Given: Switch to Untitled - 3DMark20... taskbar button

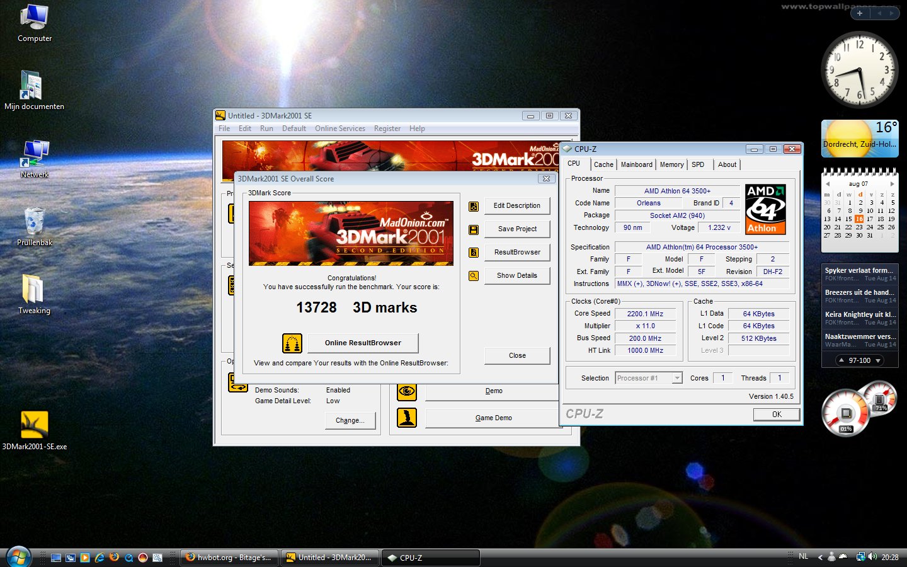Looking at the screenshot, I should (x=329, y=558).
